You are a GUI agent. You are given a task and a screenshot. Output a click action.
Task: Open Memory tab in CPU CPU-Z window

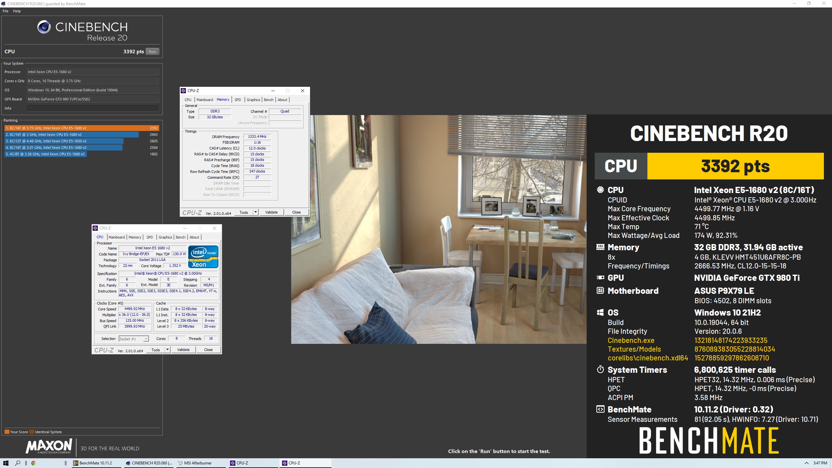point(135,237)
